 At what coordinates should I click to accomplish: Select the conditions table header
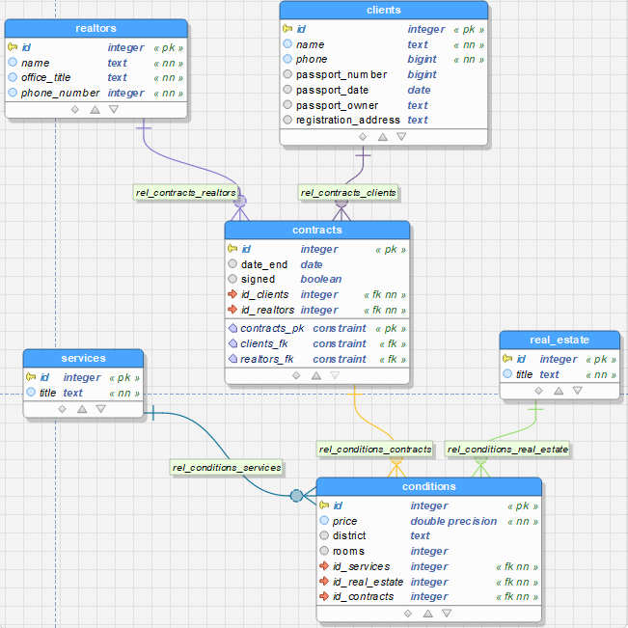point(429,486)
